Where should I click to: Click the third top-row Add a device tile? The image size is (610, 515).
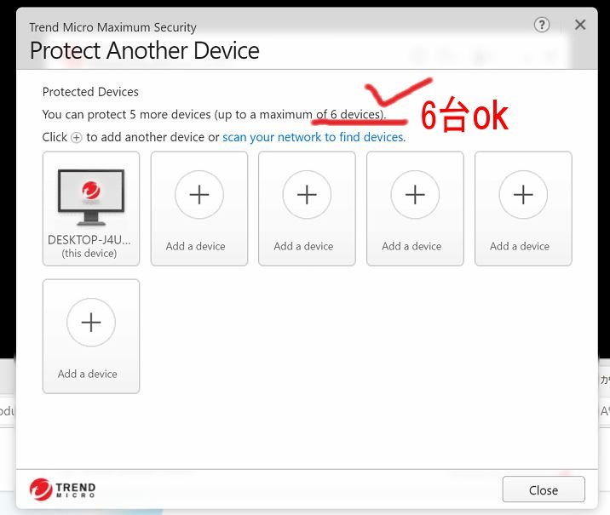(x=307, y=209)
